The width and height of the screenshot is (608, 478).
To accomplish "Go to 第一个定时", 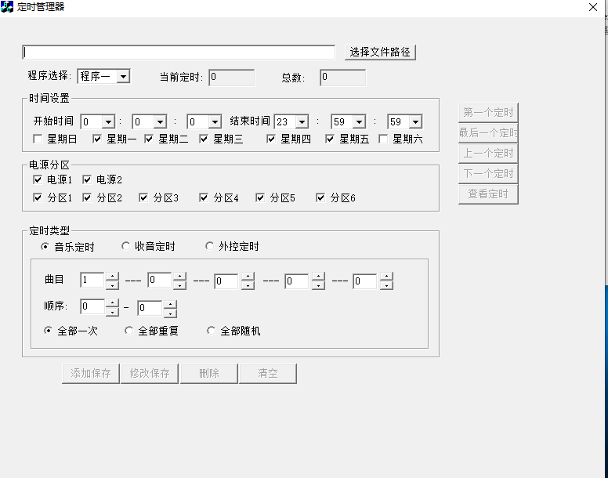I will pos(488,113).
